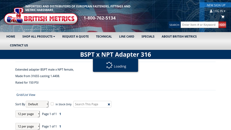Click page 1 link in lower pagination
The image size is (231, 130).
tap(60, 127)
